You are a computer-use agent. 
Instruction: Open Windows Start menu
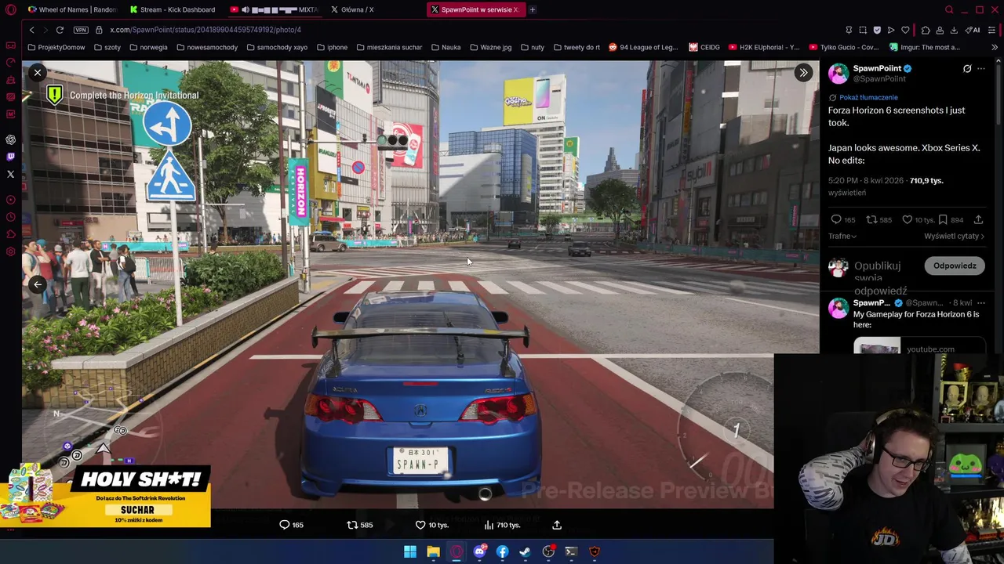410,551
